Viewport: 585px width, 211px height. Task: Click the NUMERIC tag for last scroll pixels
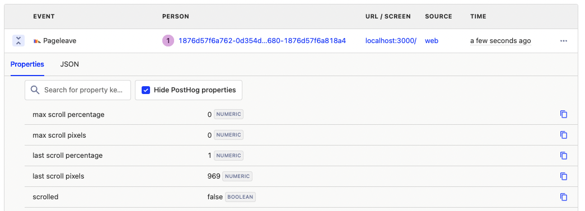coord(237,176)
